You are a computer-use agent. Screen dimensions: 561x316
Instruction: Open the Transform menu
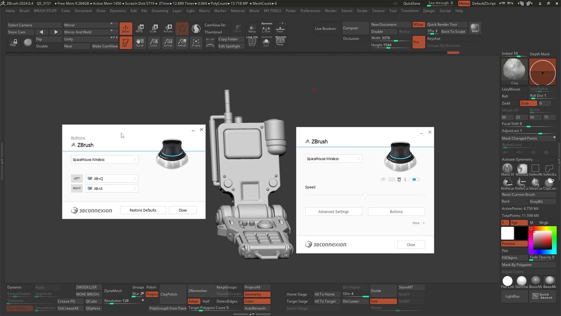(x=409, y=11)
